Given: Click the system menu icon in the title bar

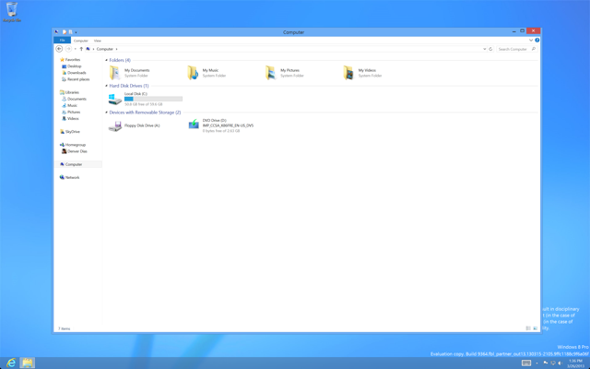Looking at the screenshot, I should point(57,32).
